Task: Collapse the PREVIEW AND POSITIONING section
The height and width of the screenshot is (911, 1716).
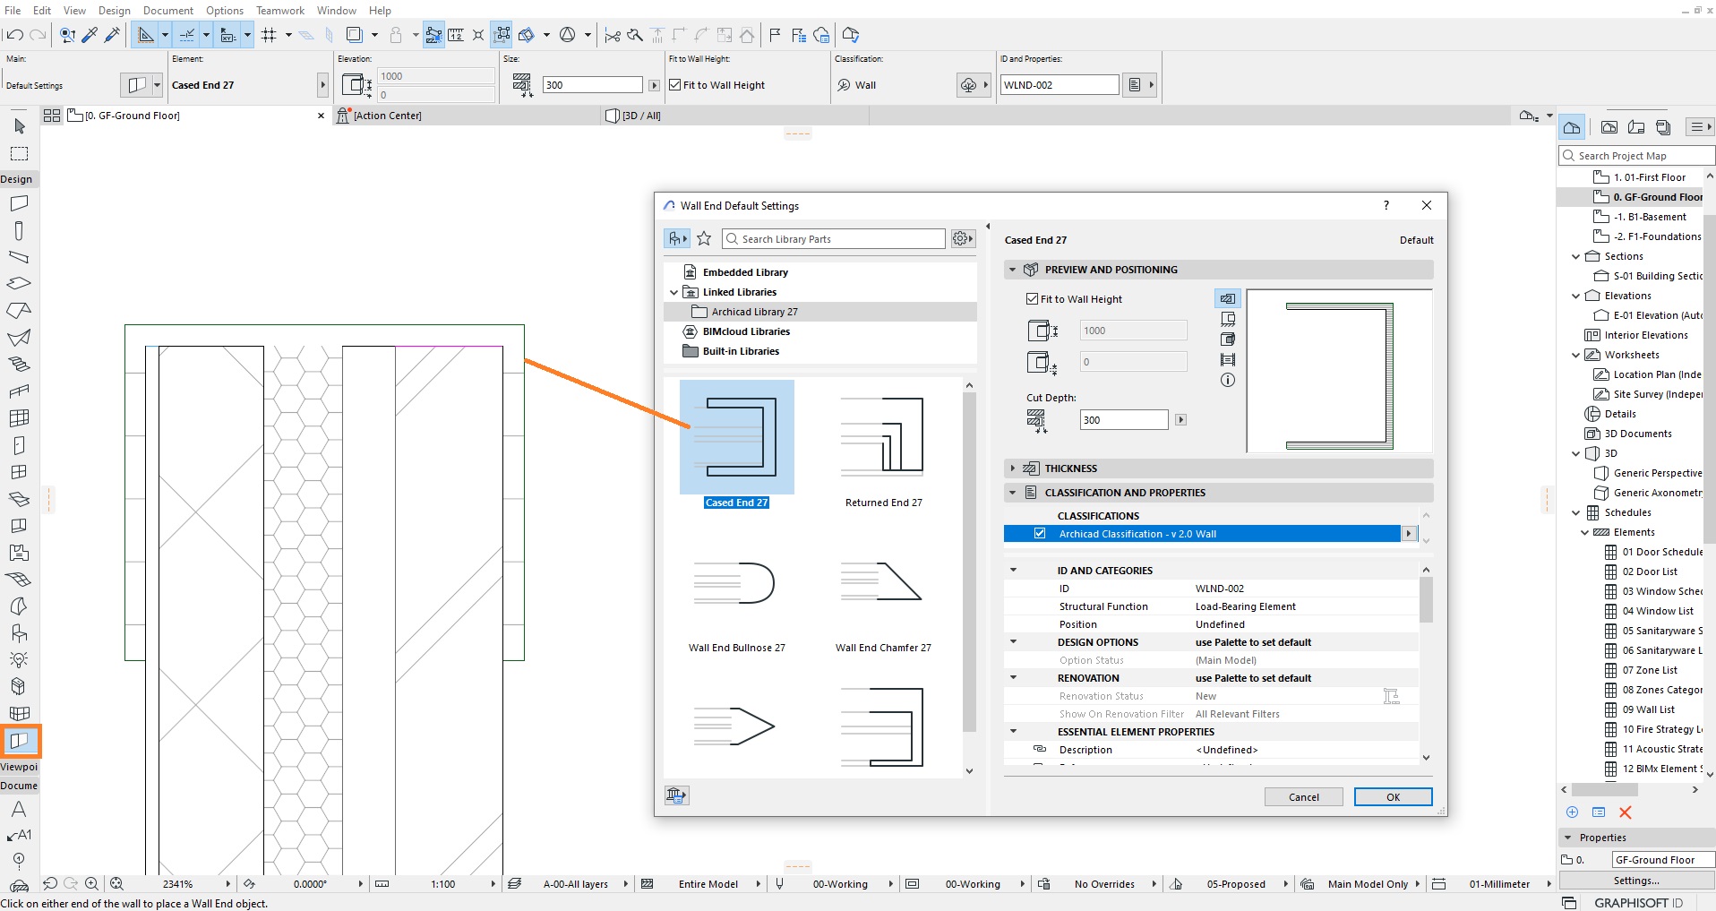Action: [1013, 269]
